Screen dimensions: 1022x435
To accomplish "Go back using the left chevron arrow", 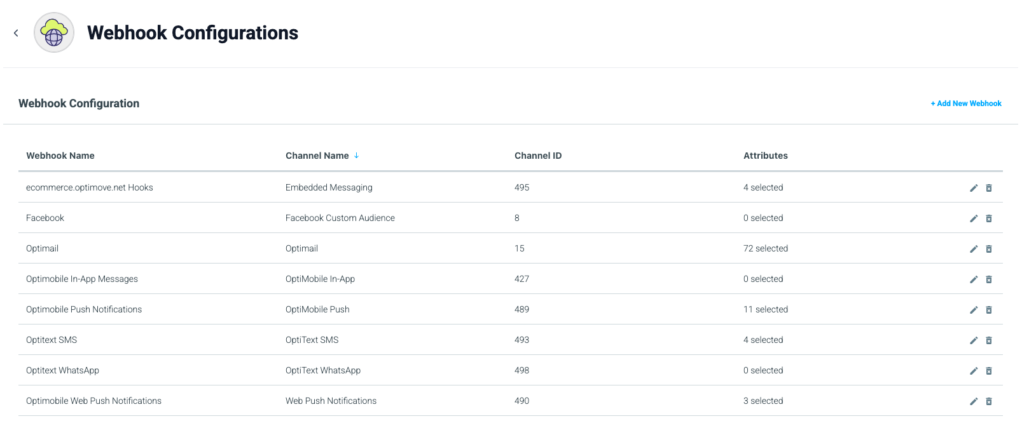I will (x=16, y=33).
